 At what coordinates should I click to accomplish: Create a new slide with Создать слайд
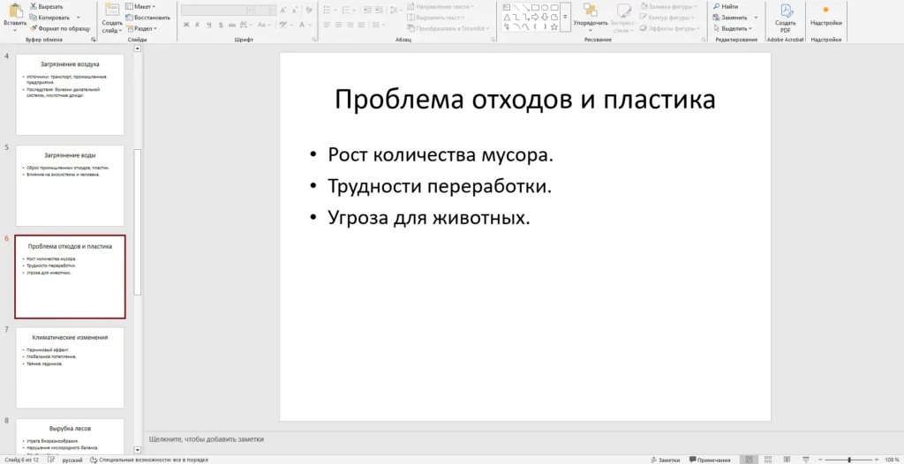(112, 18)
